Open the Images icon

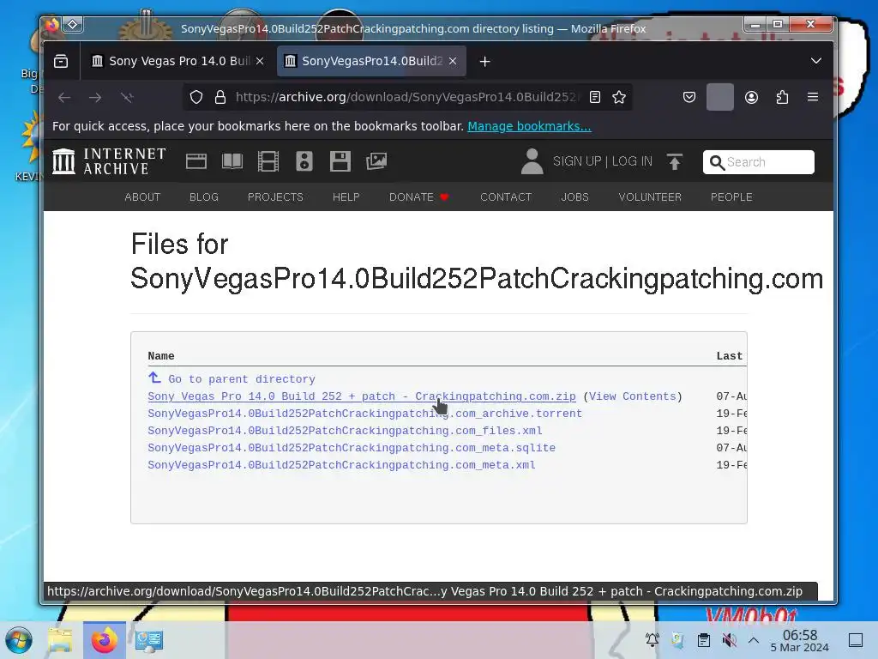[376, 161]
